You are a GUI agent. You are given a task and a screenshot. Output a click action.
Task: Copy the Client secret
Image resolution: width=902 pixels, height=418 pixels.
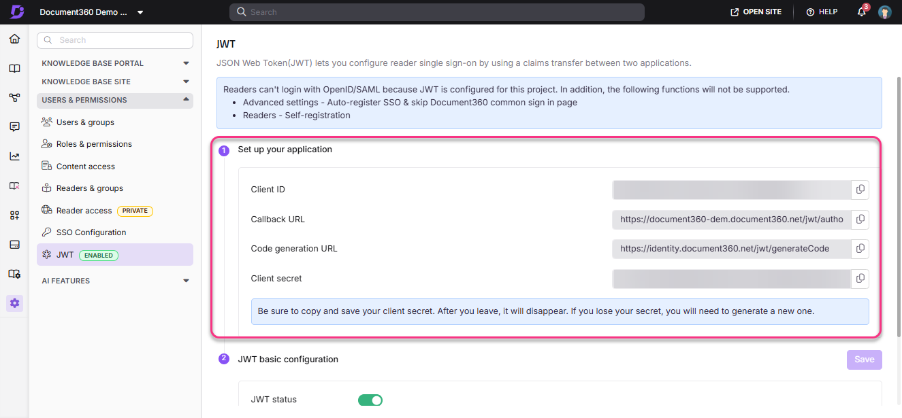(x=860, y=279)
